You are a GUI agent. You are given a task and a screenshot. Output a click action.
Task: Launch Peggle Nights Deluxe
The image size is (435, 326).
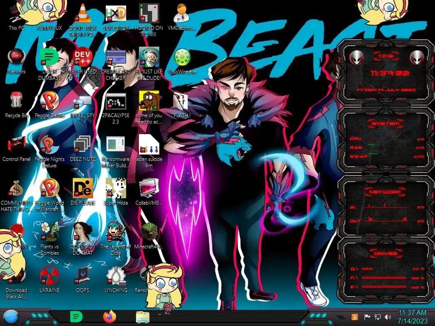pos(50,152)
